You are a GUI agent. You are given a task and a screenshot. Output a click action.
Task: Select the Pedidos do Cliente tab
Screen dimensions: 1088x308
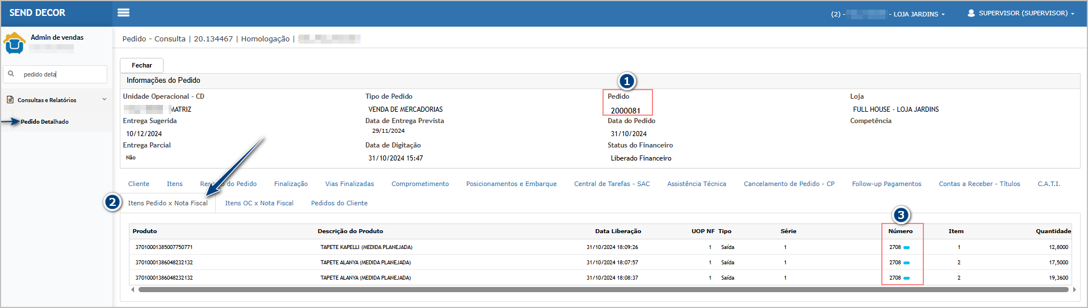(339, 203)
